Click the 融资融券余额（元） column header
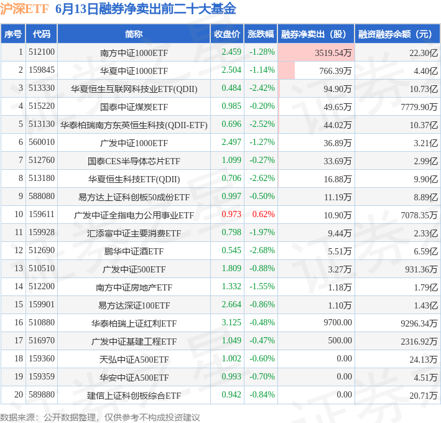This screenshot has height=423, width=441. pos(397,34)
